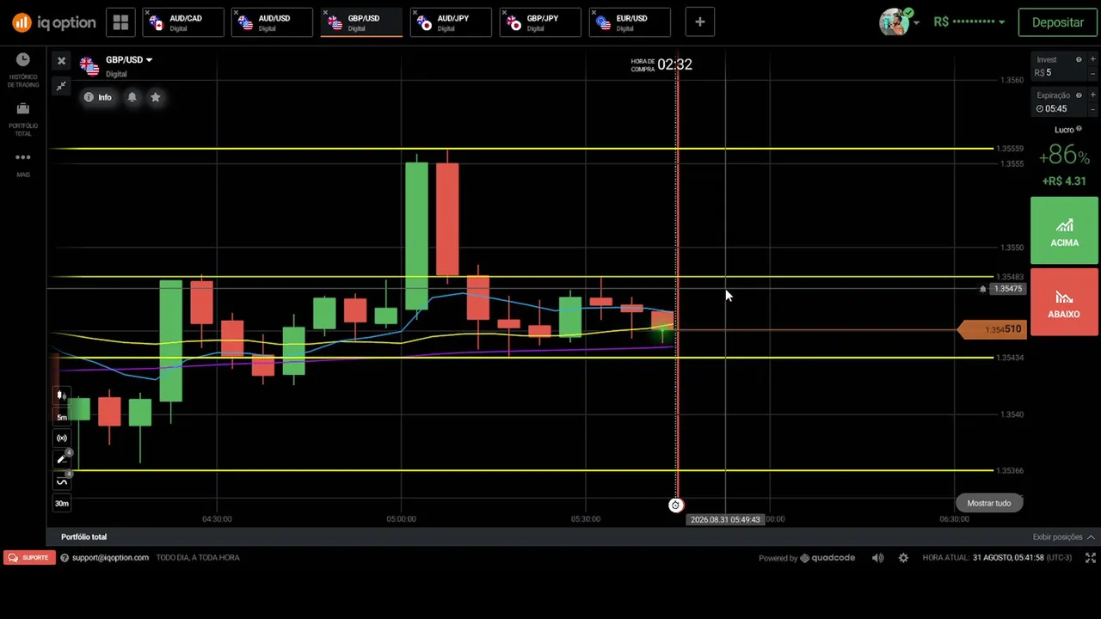Switch to the AUD/CAD tab

tap(183, 23)
